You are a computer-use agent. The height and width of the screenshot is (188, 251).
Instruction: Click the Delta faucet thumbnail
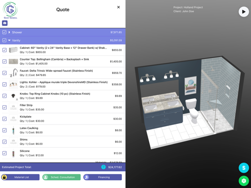(13, 73)
